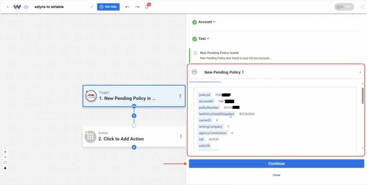Screen dimensions: 367x185
Task: Click the results panel scrollbar thumb
Action: 363,96
